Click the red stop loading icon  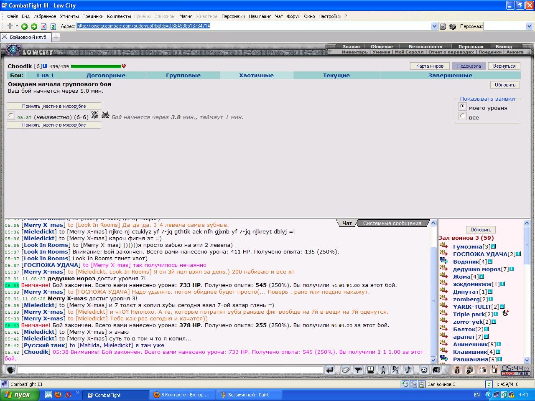tap(43, 26)
